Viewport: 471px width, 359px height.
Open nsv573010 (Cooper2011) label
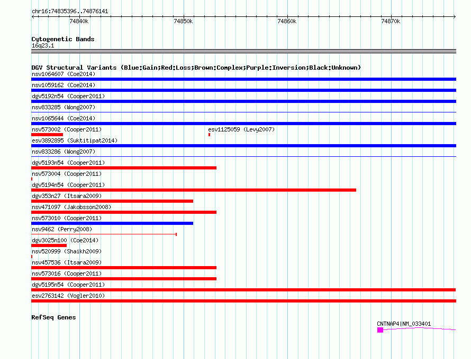click(x=67, y=218)
